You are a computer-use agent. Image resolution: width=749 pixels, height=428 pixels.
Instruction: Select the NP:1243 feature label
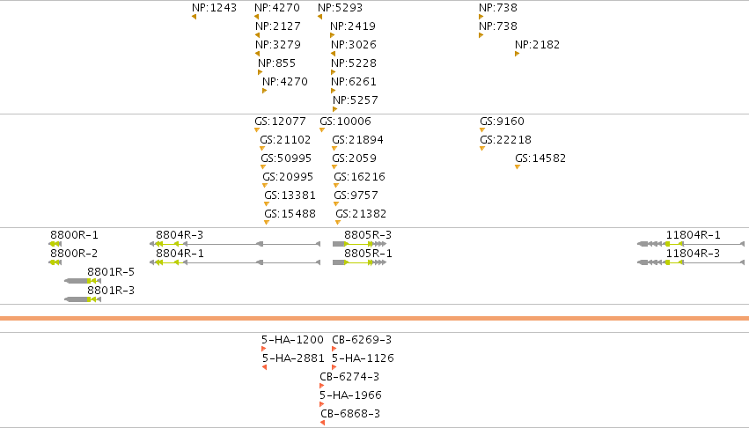[x=214, y=8]
